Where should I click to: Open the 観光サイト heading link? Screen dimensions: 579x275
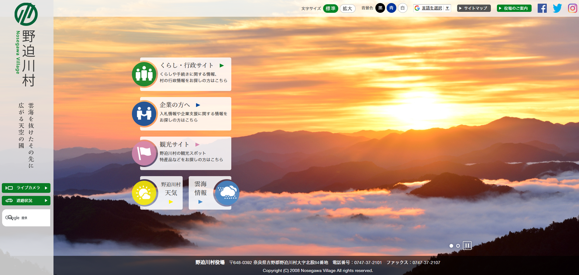(x=174, y=144)
